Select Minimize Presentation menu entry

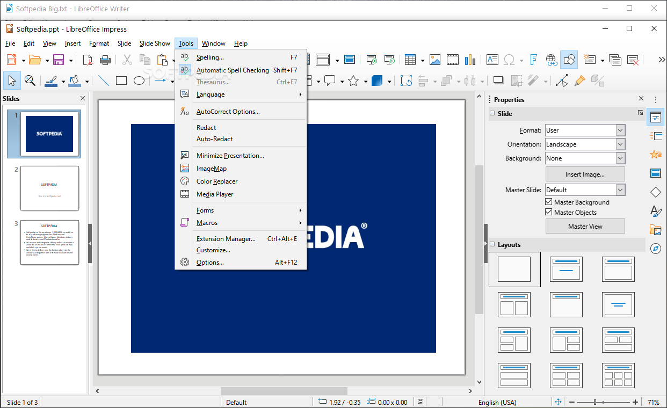tap(241, 156)
